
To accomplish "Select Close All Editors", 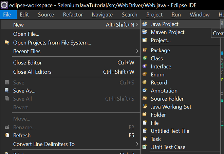I will pyautogui.click(x=32, y=72).
